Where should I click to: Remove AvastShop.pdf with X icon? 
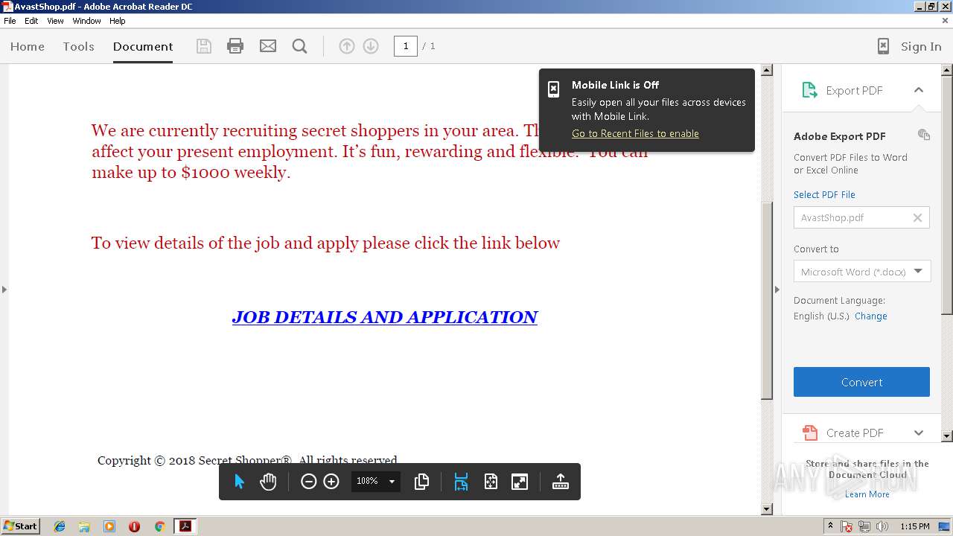(x=917, y=217)
